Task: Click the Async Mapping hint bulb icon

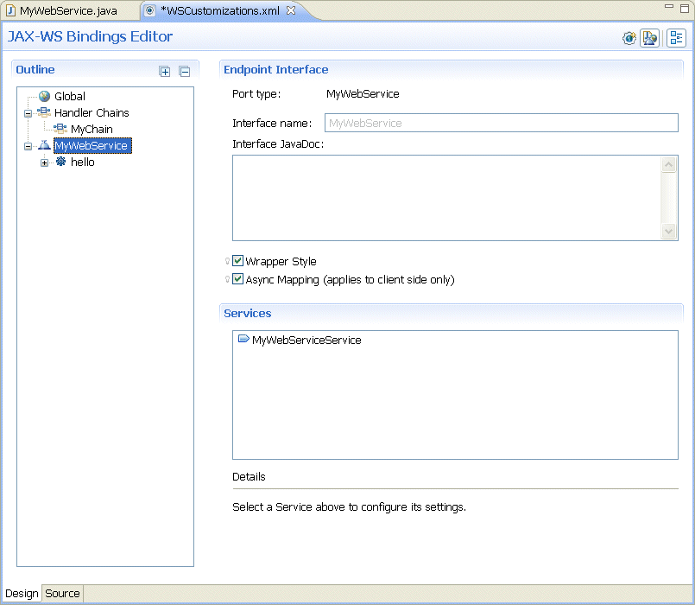Action: point(227,279)
